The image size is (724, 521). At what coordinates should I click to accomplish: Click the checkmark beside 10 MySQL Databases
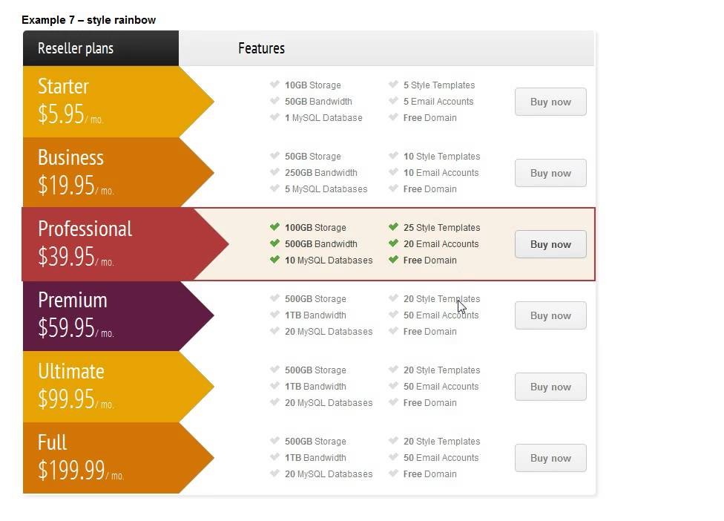(x=274, y=259)
